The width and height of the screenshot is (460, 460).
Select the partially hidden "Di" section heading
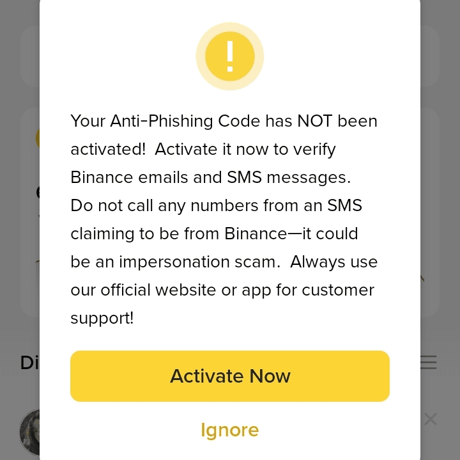(x=29, y=363)
